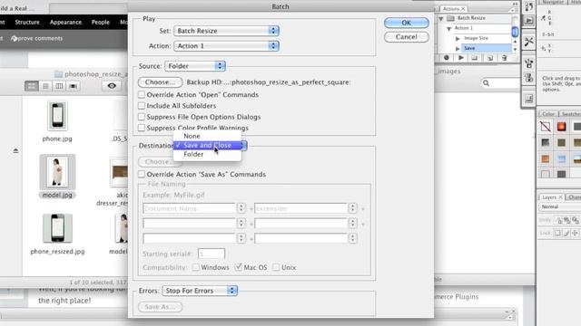Switch Finder to cover flow view
This screenshot has height=326, width=581.
[x=73, y=86]
